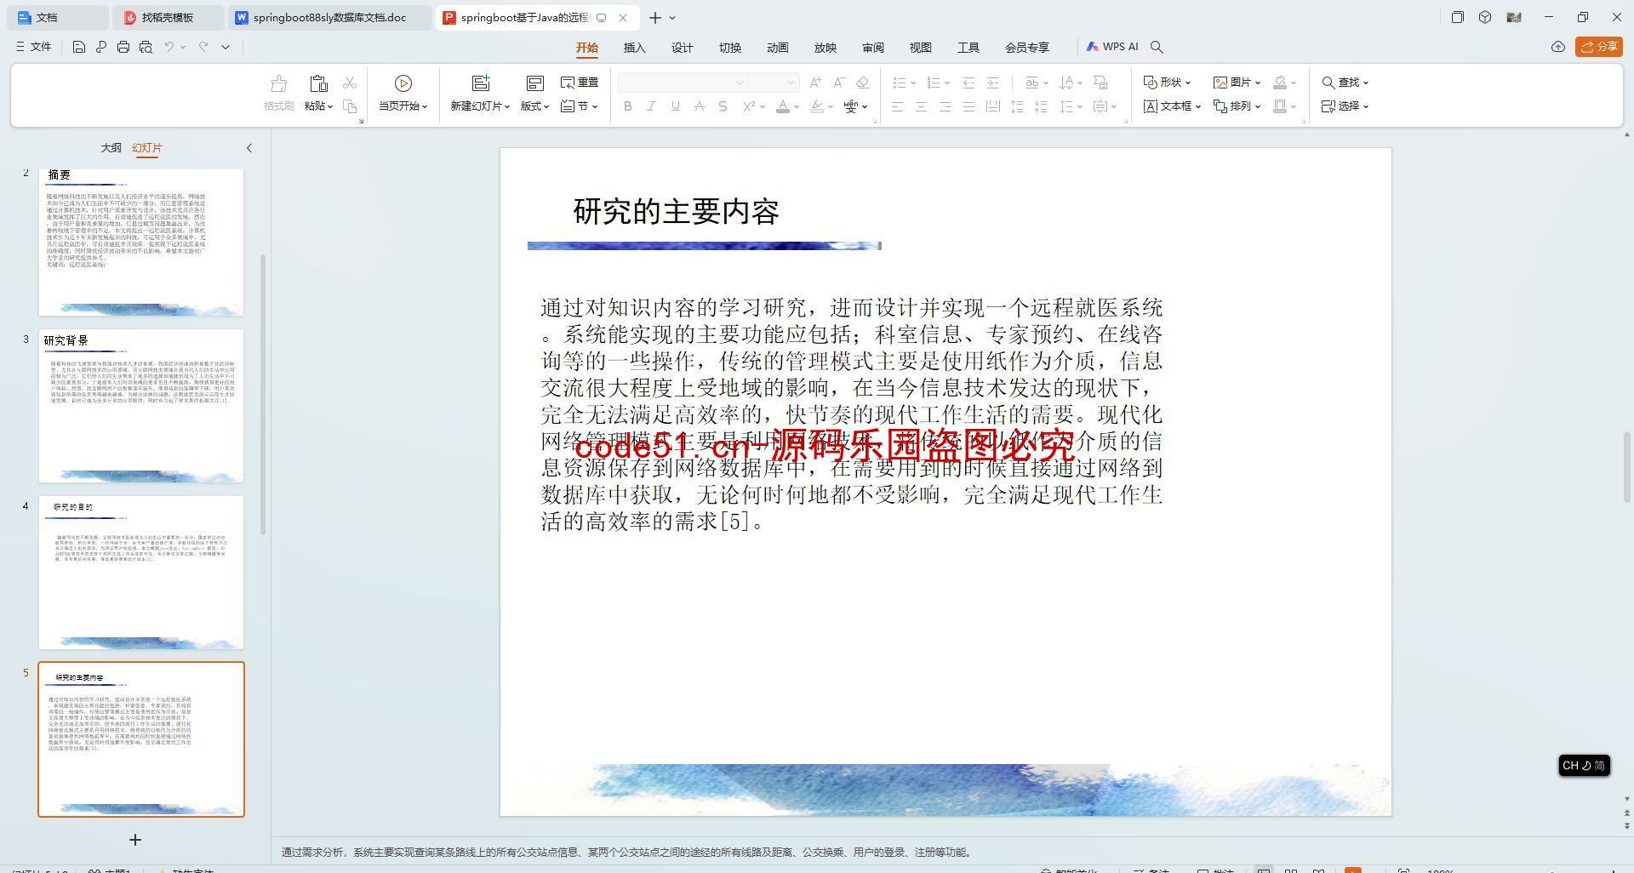
Task: Open the File (文件) menu
Action: [x=34, y=47]
